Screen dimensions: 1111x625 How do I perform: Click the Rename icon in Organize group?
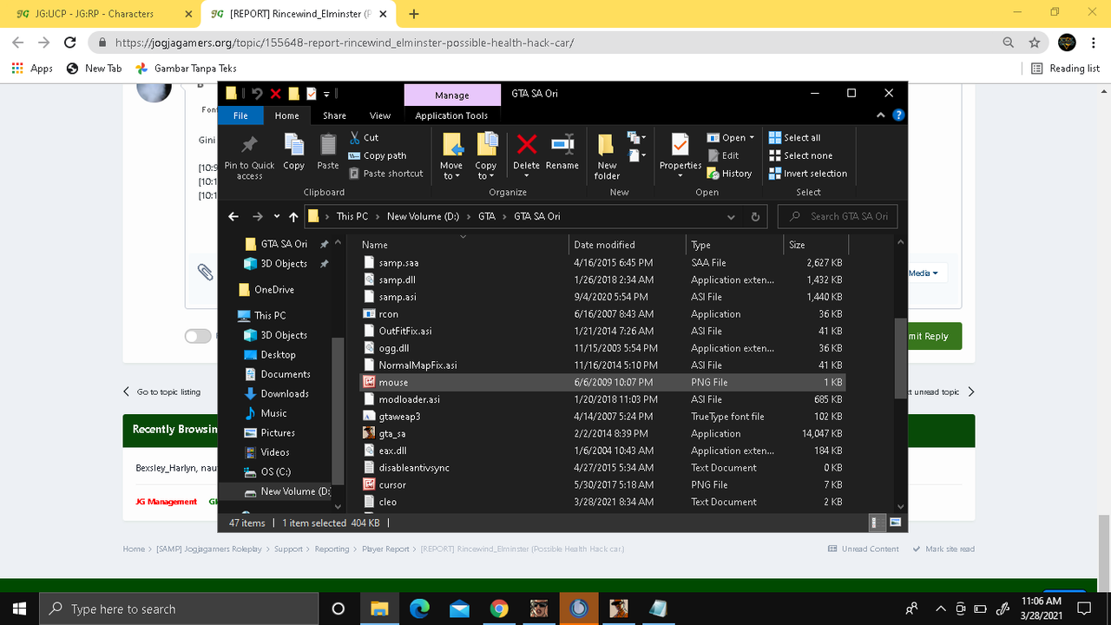point(562,152)
